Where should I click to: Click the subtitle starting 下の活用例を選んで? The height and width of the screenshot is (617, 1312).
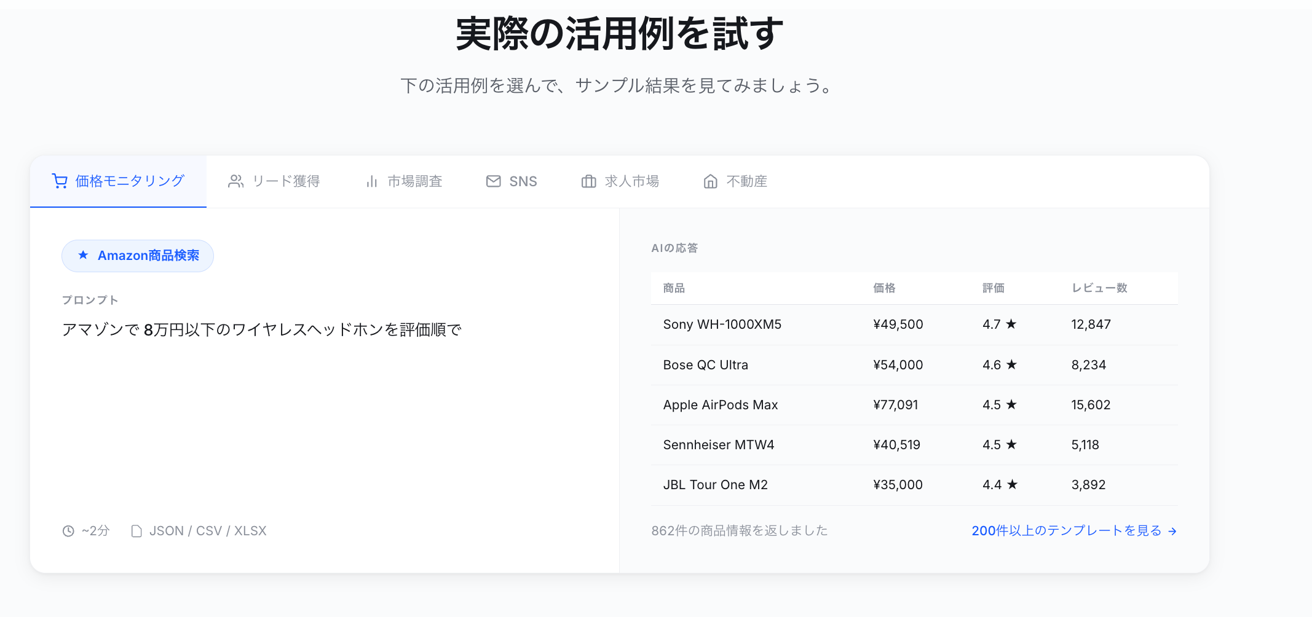pos(617,85)
